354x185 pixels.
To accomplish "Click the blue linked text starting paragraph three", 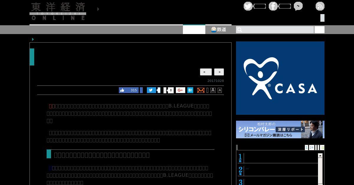I will coord(50,168).
